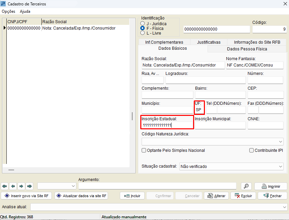Go to the last record arrow

(30, 186)
